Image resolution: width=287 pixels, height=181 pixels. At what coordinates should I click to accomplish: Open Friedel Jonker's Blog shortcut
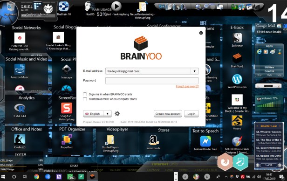click(x=58, y=37)
